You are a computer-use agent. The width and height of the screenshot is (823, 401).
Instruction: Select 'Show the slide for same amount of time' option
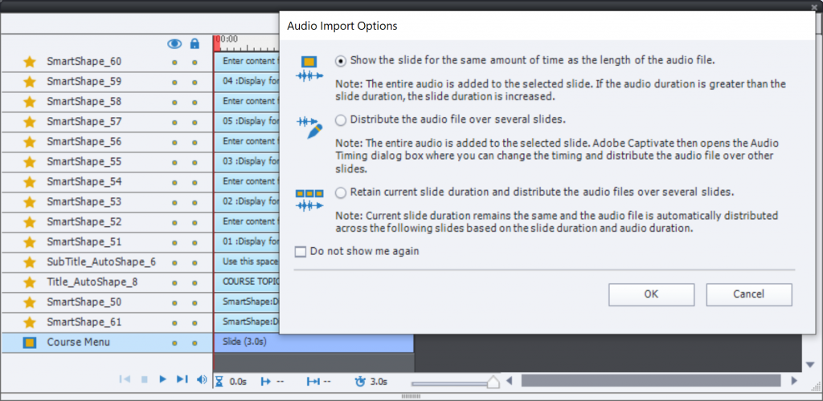[x=342, y=60]
